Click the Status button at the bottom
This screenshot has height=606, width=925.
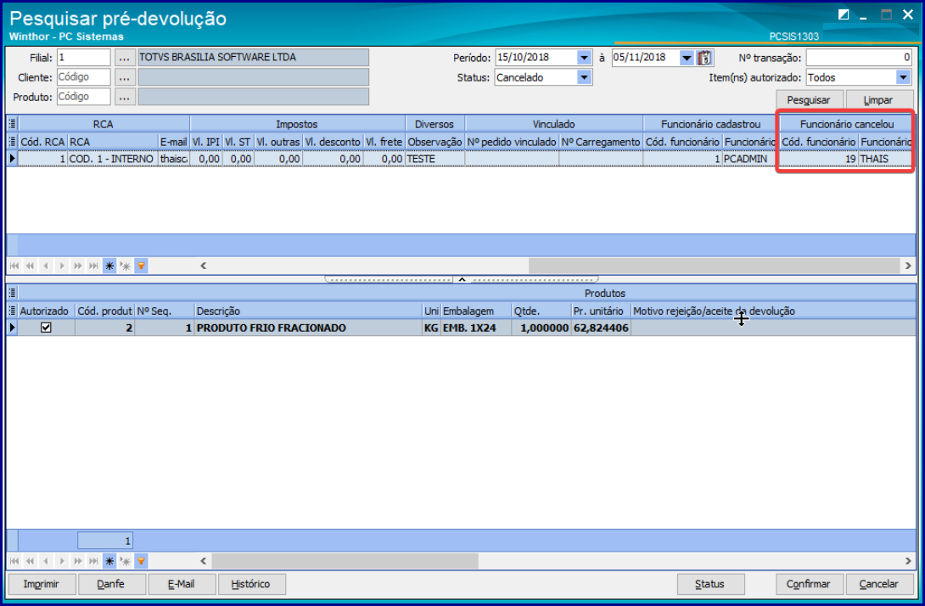(x=709, y=584)
